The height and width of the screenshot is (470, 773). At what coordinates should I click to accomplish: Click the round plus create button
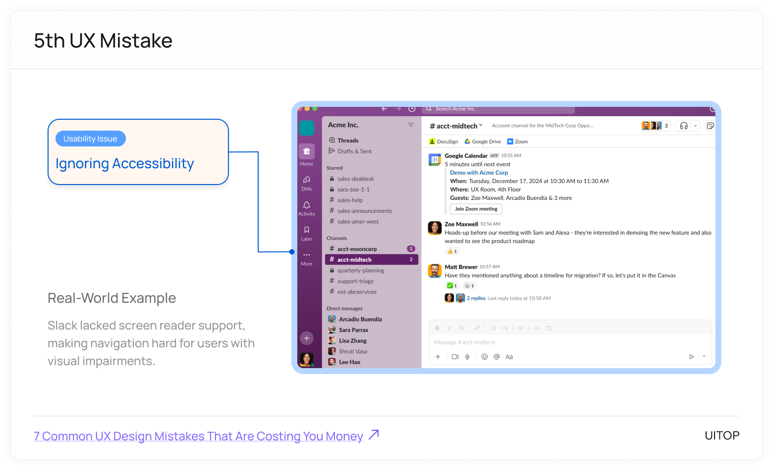click(x=307, y=338)
